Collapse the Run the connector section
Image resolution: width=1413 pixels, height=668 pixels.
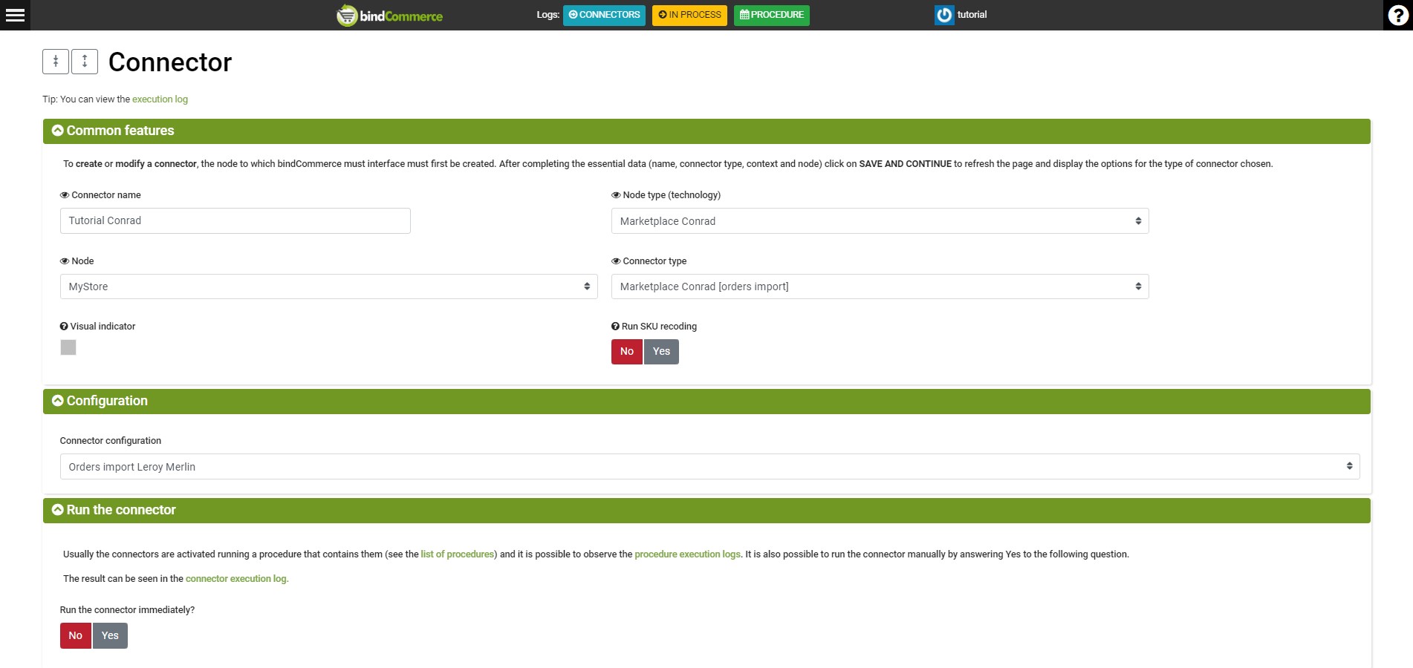pos(57,510)
